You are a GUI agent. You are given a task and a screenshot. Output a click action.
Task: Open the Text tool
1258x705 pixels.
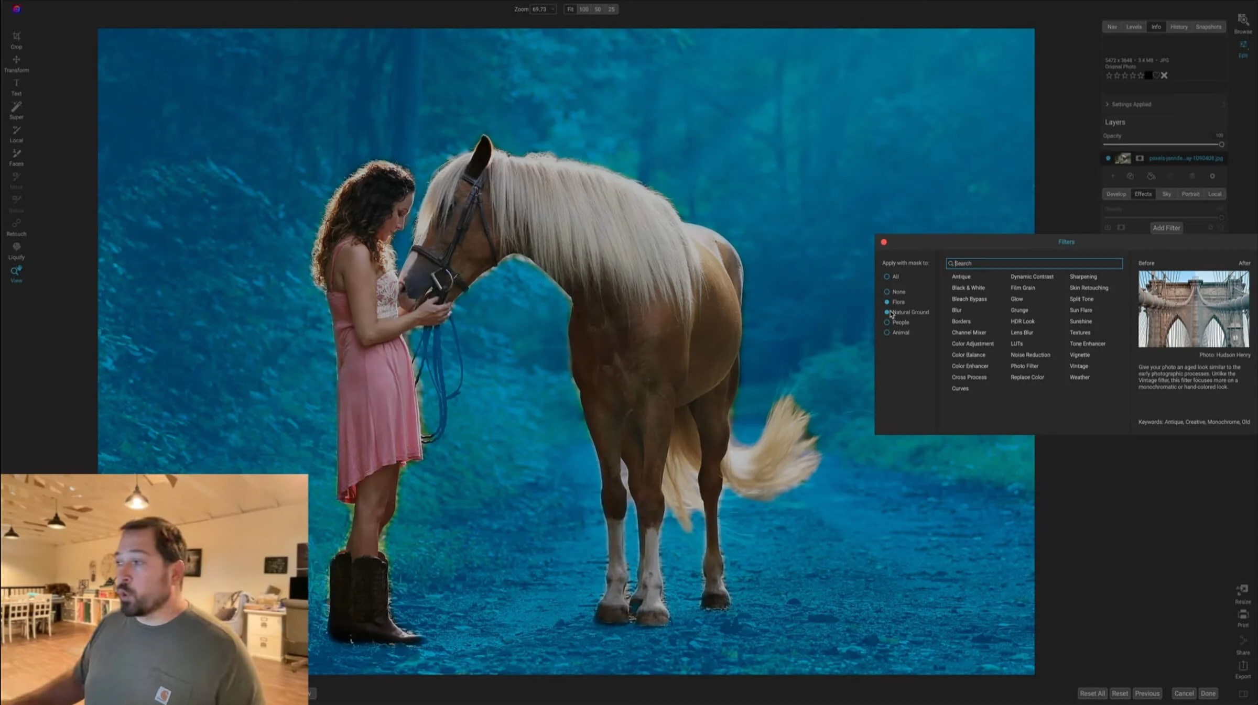(16, 86)
